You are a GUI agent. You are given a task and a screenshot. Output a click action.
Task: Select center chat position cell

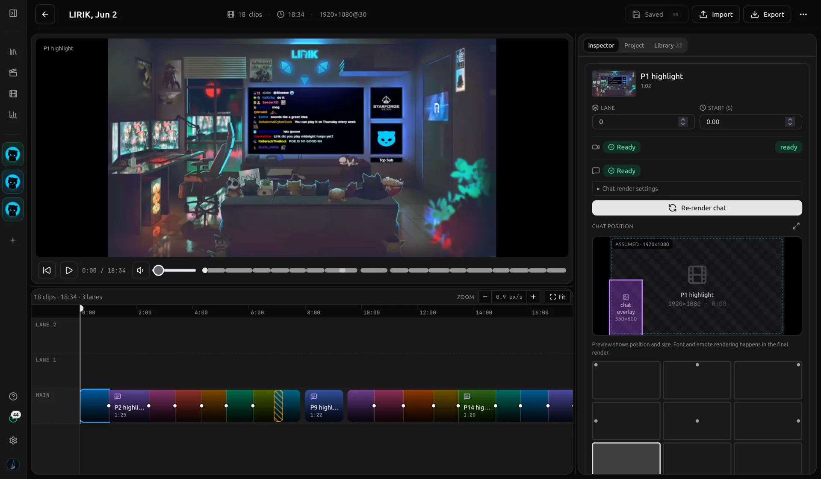pyautogui.click(x=697, y=421)
